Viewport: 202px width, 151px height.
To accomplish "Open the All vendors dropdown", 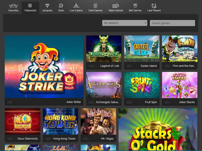I will click(x=125, y=23).
